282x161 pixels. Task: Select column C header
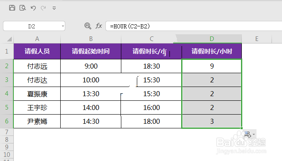point(151,39)
